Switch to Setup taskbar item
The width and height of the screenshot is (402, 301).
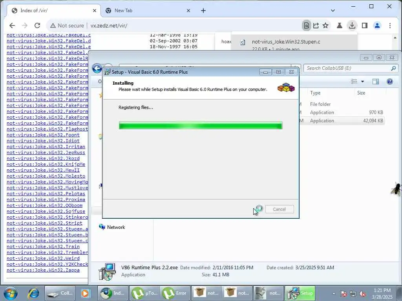coord(300,293)
